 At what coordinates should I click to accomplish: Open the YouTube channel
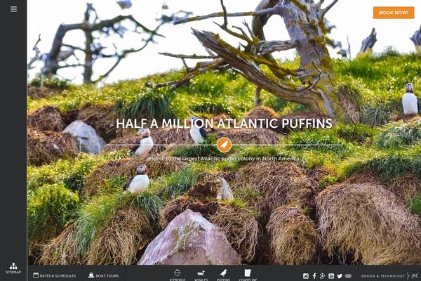[331, 276]
